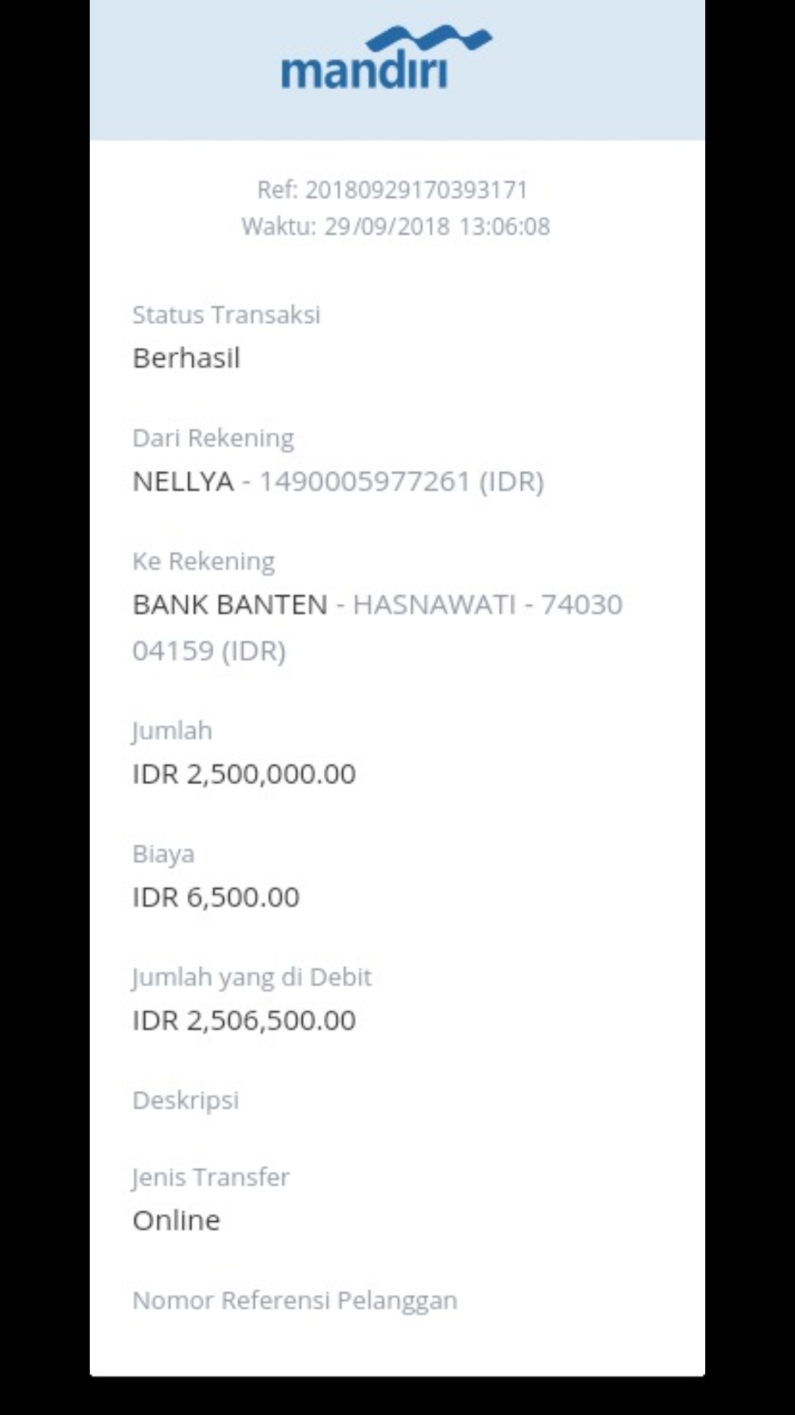The height and width of the screenshot is (1415, 795).
Task: Click the Jumlah label
Action: (172, 730)
